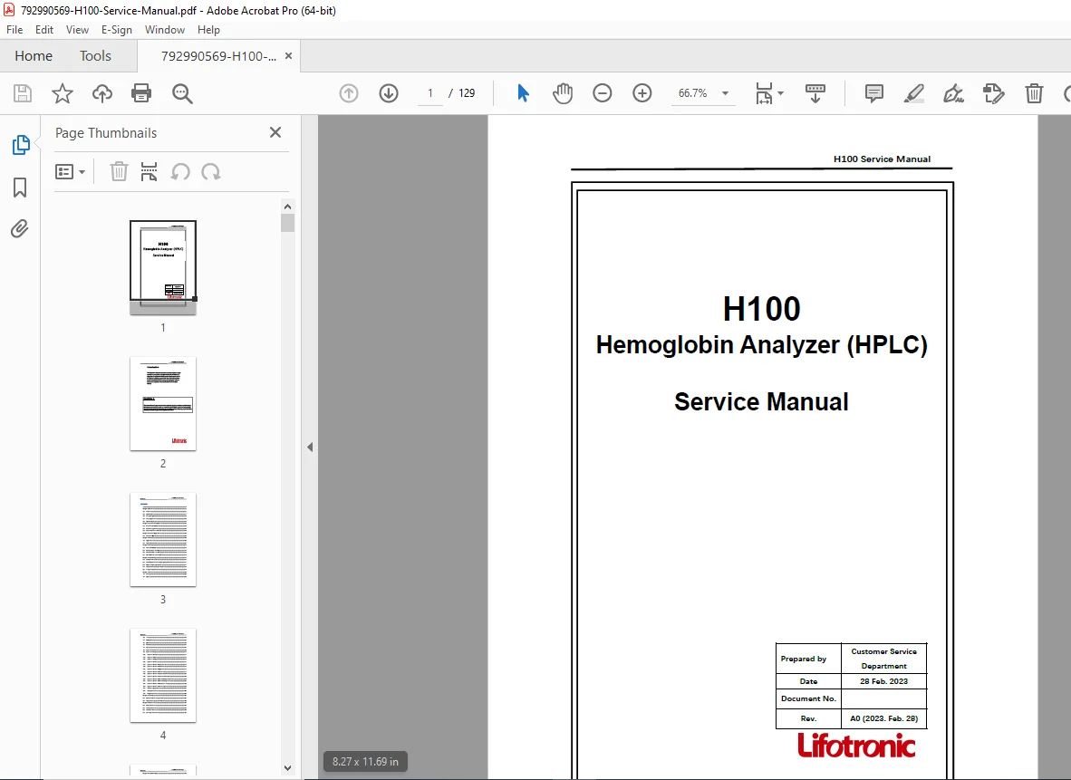The height and width of the screenshot is (780, 1071).
Task: Open the Bookmarks panel
Action: pyautogui.click(x=20, y=188)
